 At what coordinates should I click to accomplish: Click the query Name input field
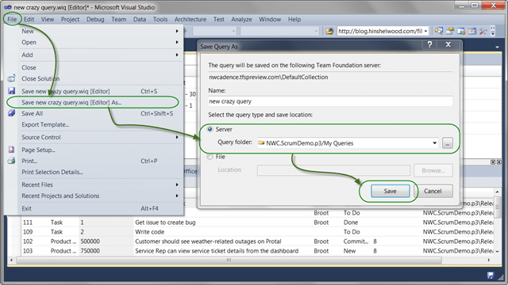coord(330,101)
